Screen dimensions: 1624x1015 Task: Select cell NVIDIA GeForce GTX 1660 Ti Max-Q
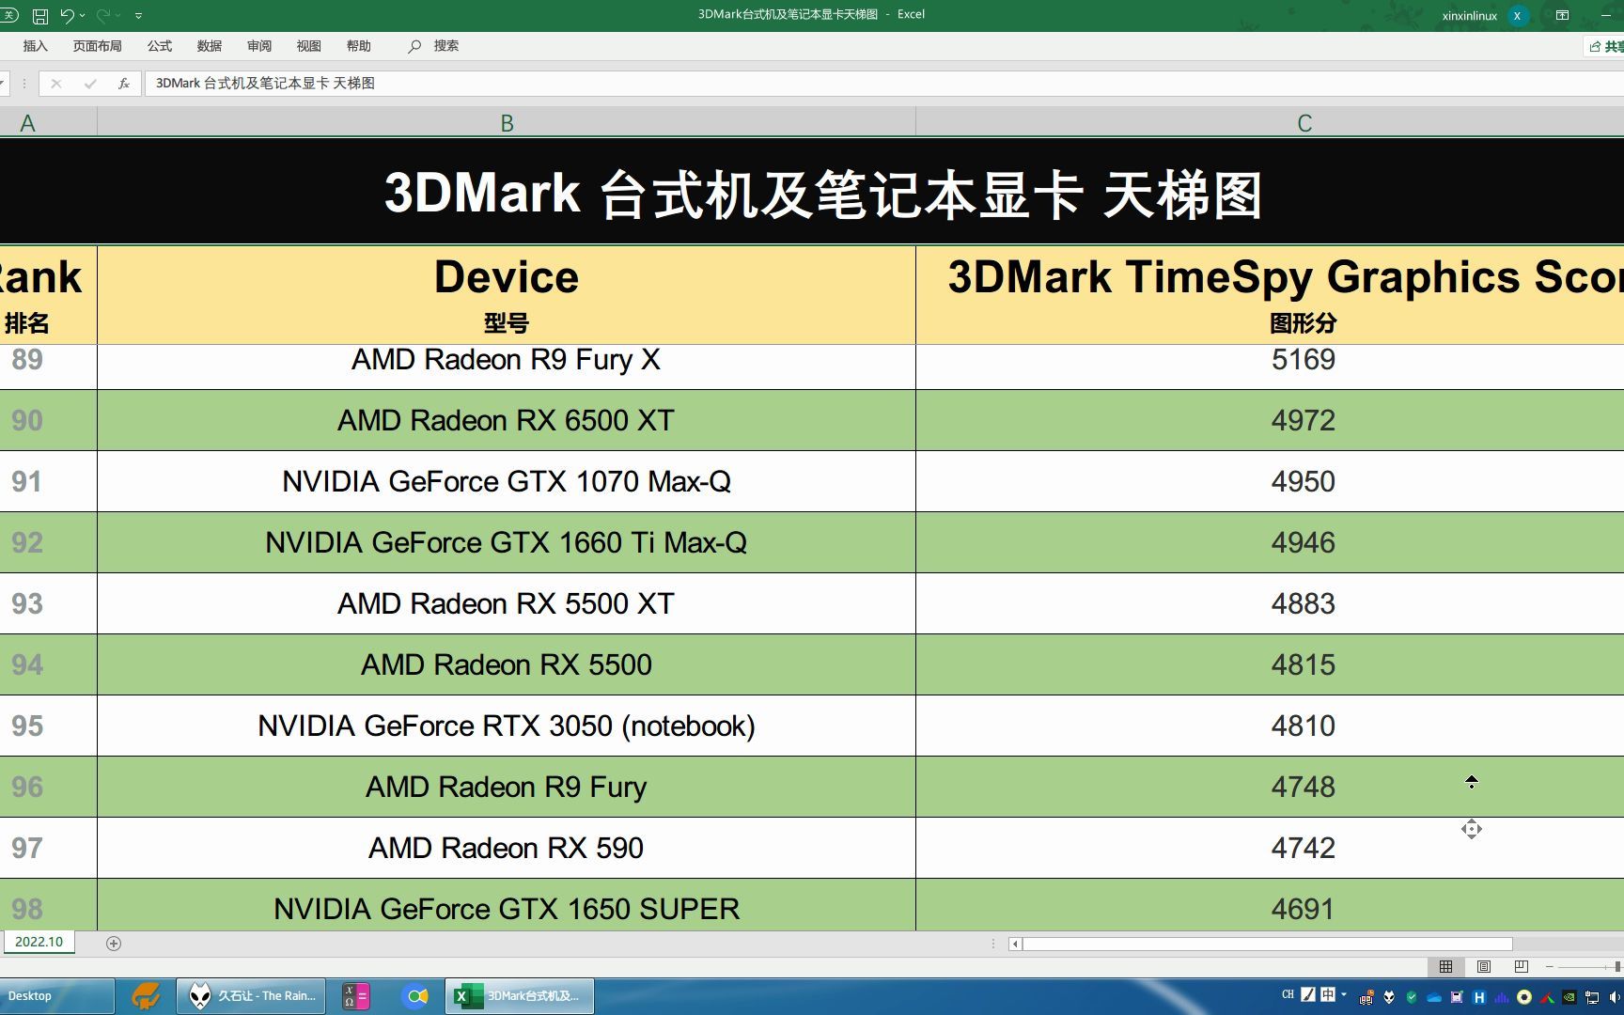[507, 542]
